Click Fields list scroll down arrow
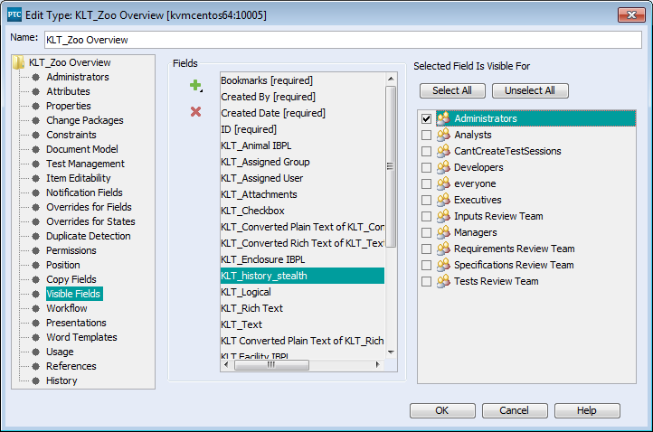The height and width of the screenshot is (432, 653). [x=391, y=352]
